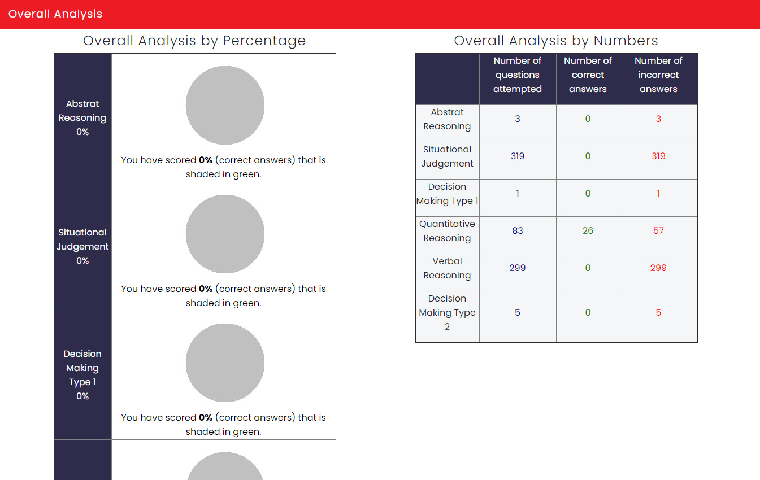Click the Situational Judgement pie chart
This screenshot has height=480, width=760.
pos(225,234)
